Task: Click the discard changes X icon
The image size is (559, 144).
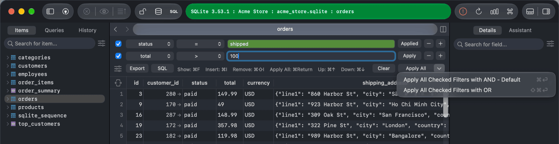Action: pyautogui.click(x=87, y=12)
